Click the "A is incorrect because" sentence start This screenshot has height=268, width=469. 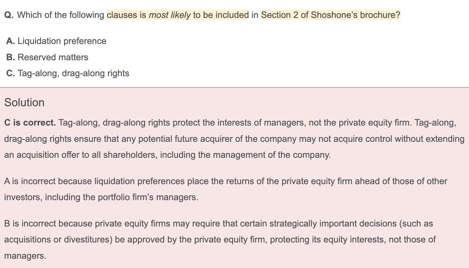click(x=48, y=181)
